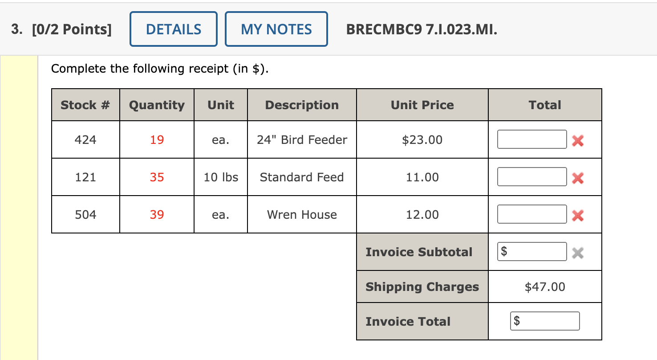This screenshot has height=360, width=657.
Task: Click the quantity 35 in red
Action: [x=157, y=177]
